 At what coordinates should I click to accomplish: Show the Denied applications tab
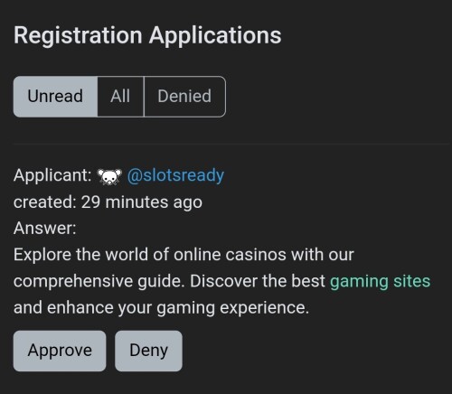(184, 97)
